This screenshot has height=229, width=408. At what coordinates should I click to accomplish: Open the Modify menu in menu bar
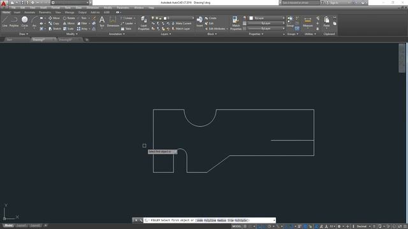[108, 8]
